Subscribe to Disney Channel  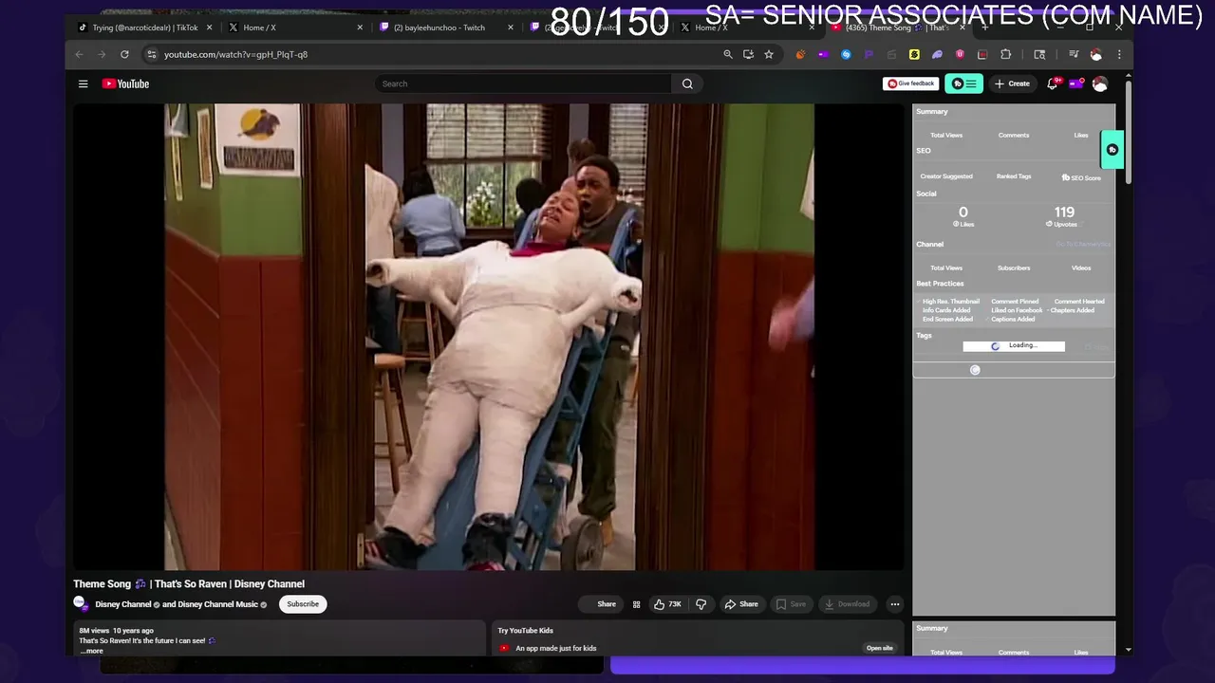point(303,604)
